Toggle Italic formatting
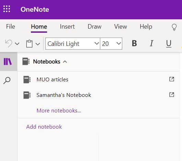 pyautogui.click(x=151, y=43)
